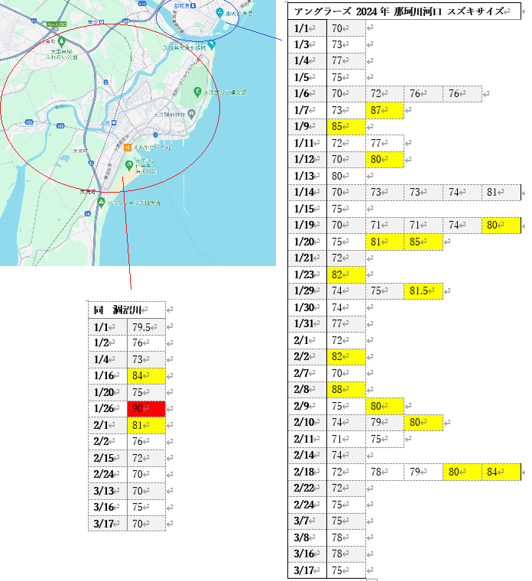Click the yellow 81.5 cell in the 1/29 row
The image size is (532, 581).
pyautogui.click(x=423, y=290)
